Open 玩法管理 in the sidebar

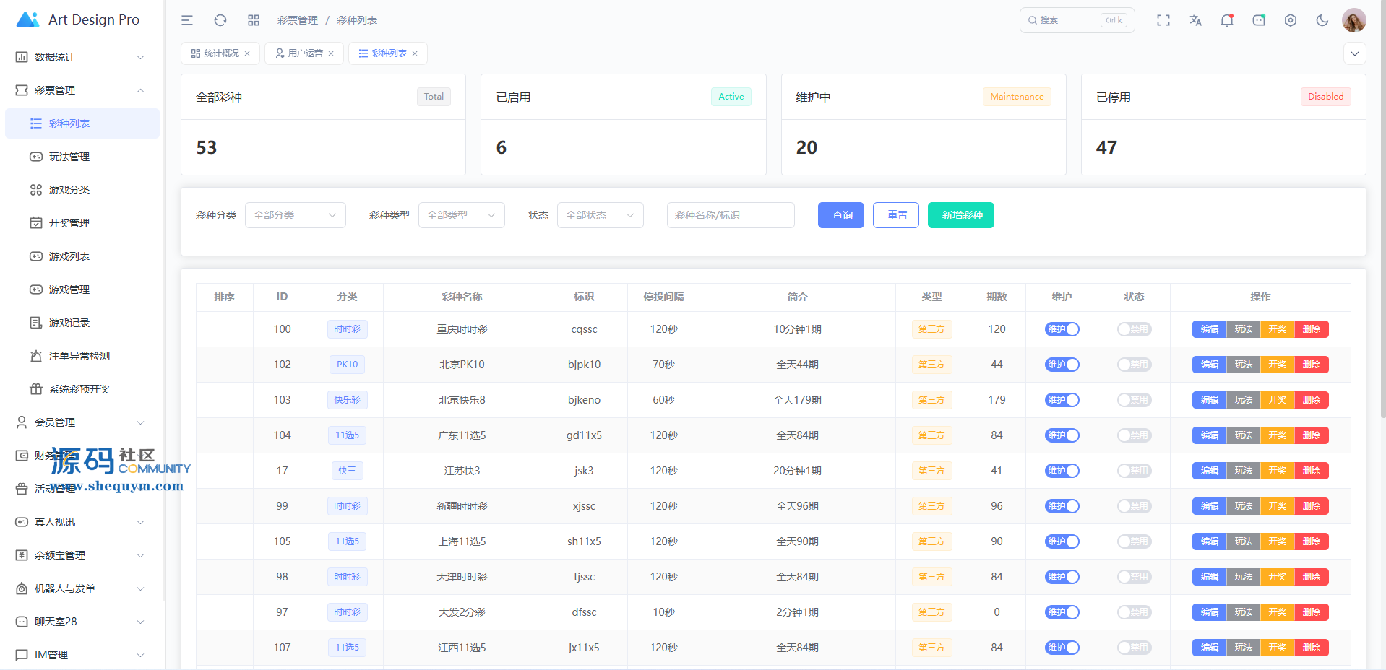tap(69, 157)
